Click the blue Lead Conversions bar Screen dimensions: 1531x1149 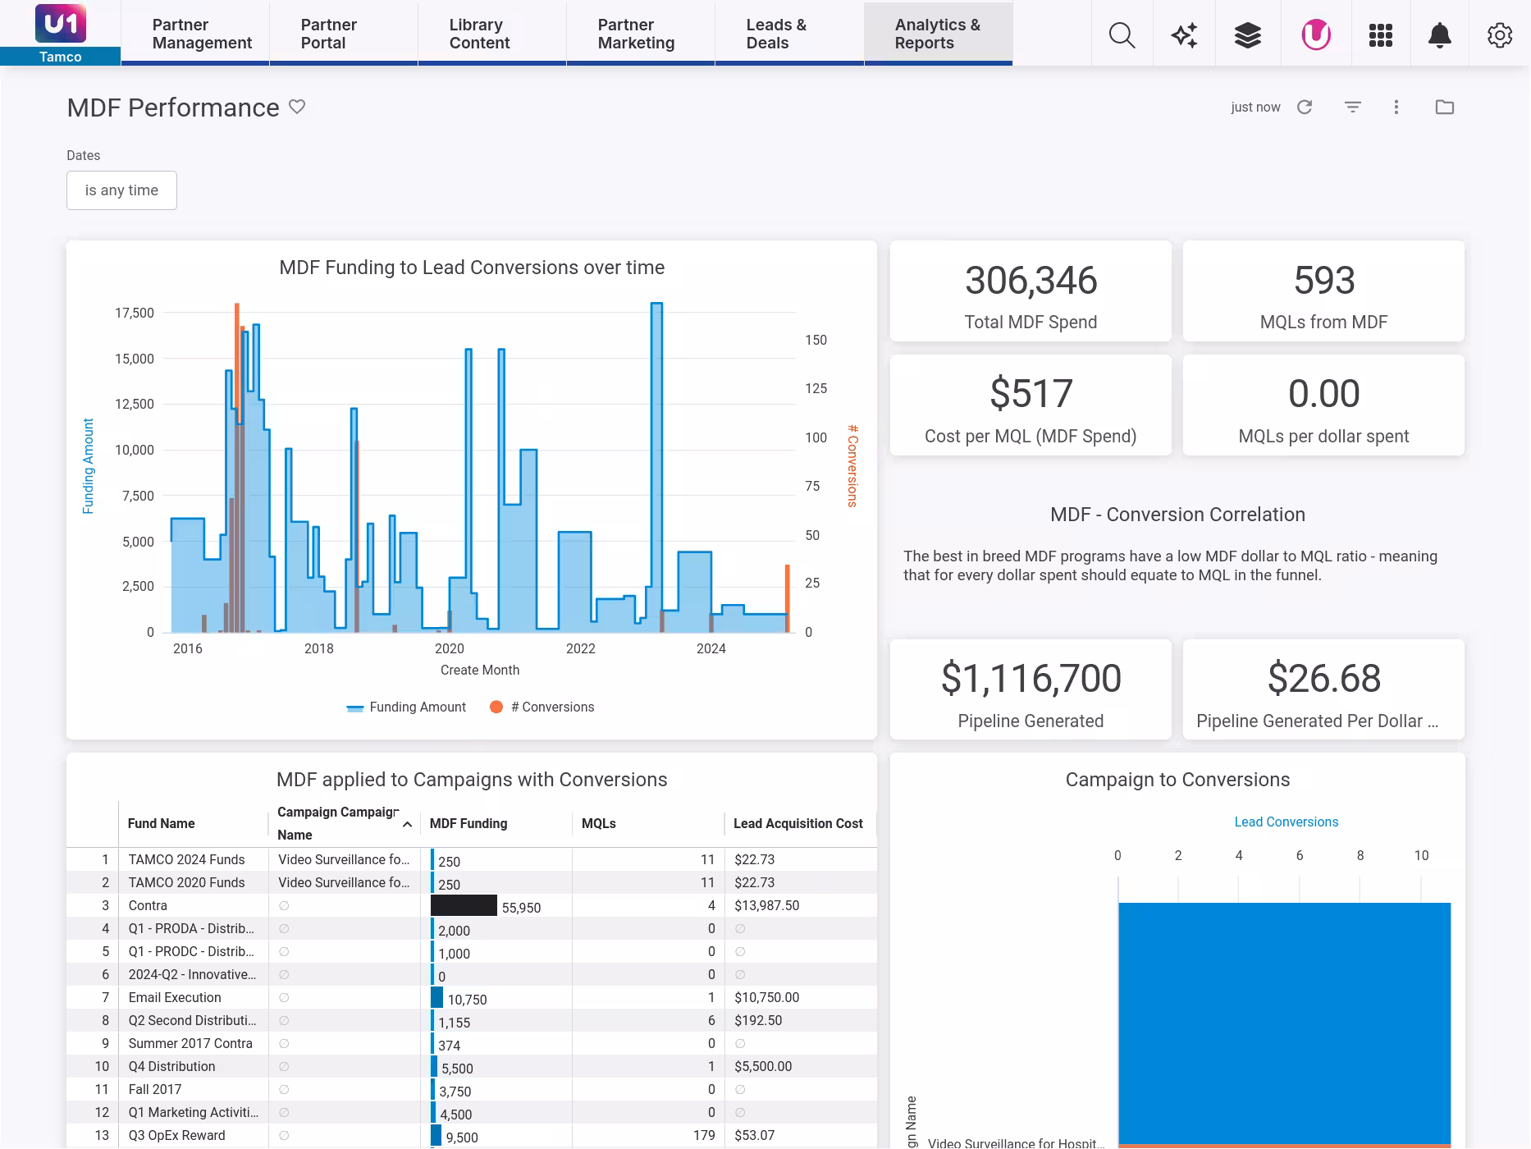coord(1284,1023)
